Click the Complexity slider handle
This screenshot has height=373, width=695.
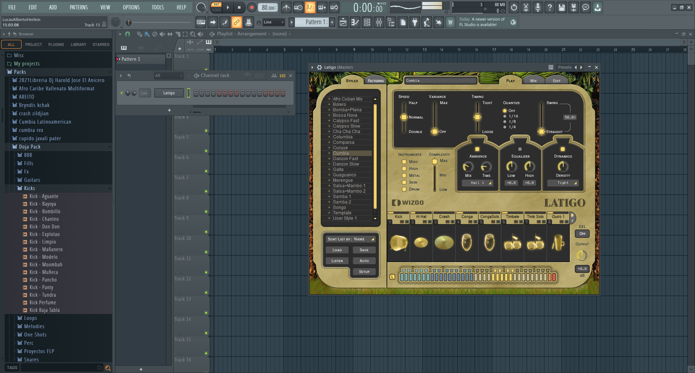[434, 162]
